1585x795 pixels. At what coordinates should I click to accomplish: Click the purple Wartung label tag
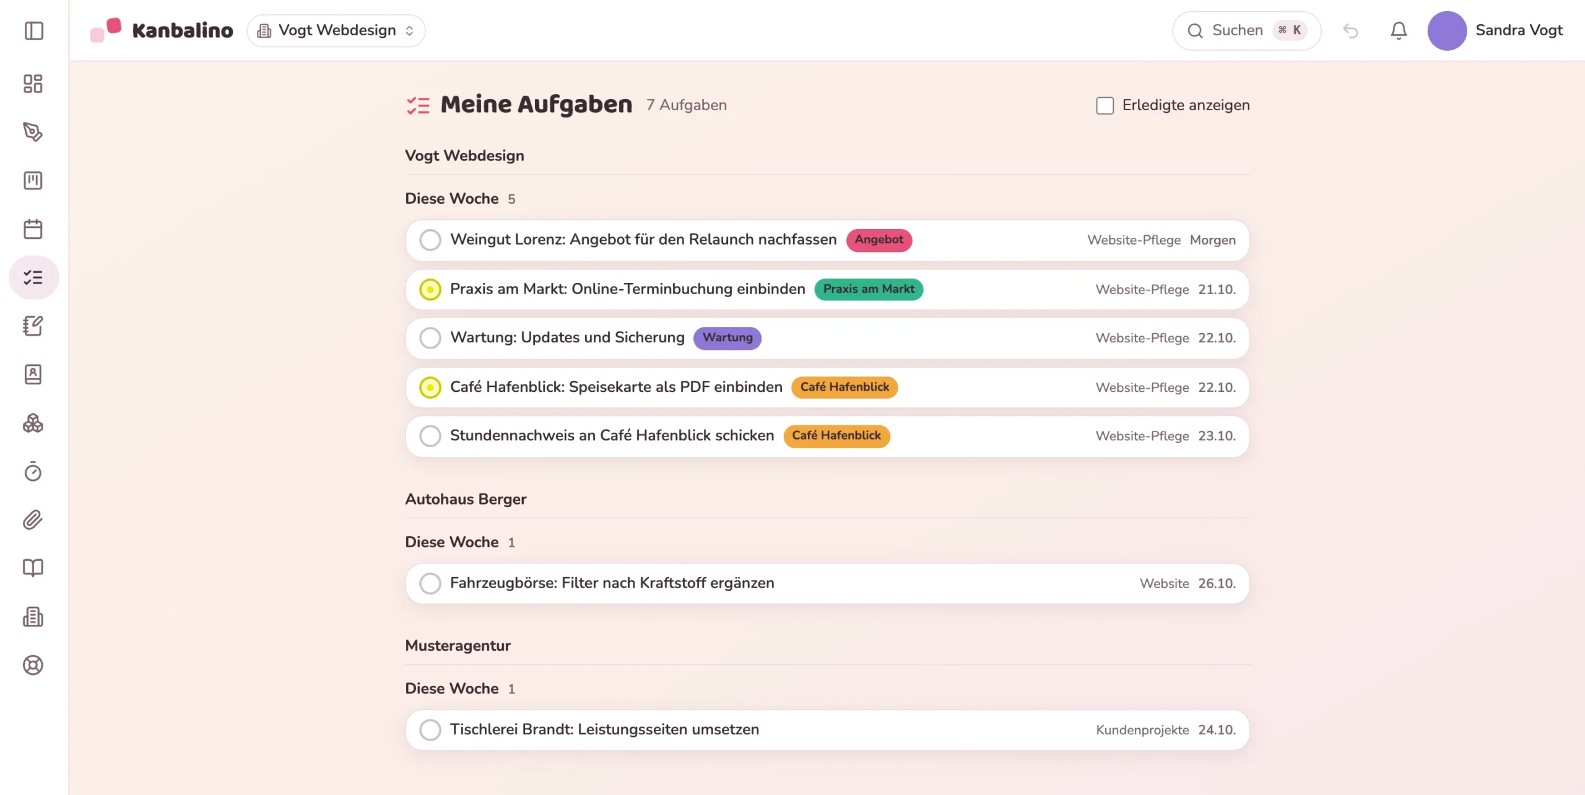[x=727, y=338]
